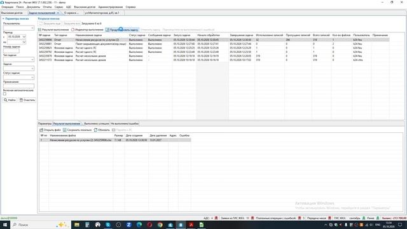
Task: Open the Документы menu
Action: [33, 7]
